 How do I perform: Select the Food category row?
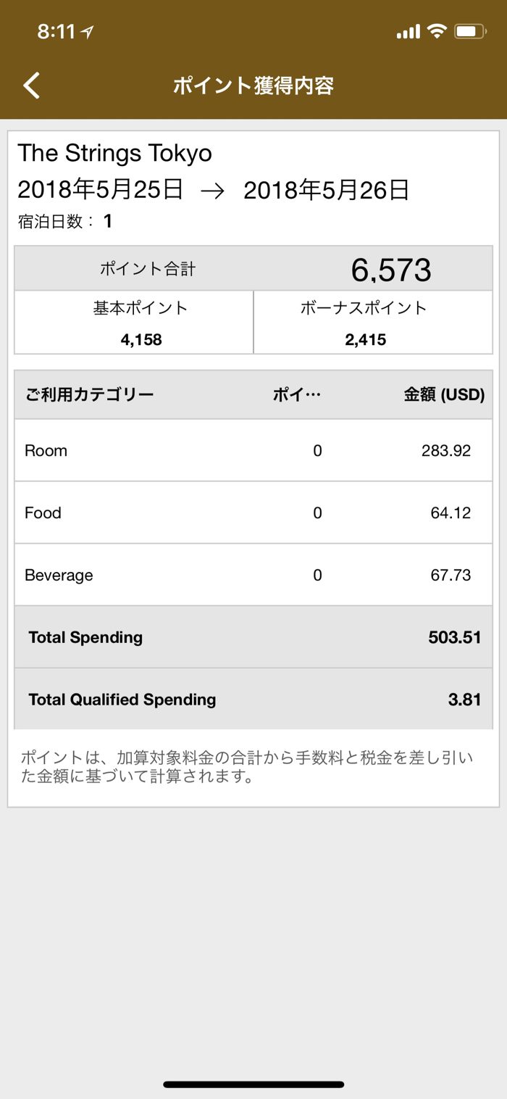[x=253, y=513]
